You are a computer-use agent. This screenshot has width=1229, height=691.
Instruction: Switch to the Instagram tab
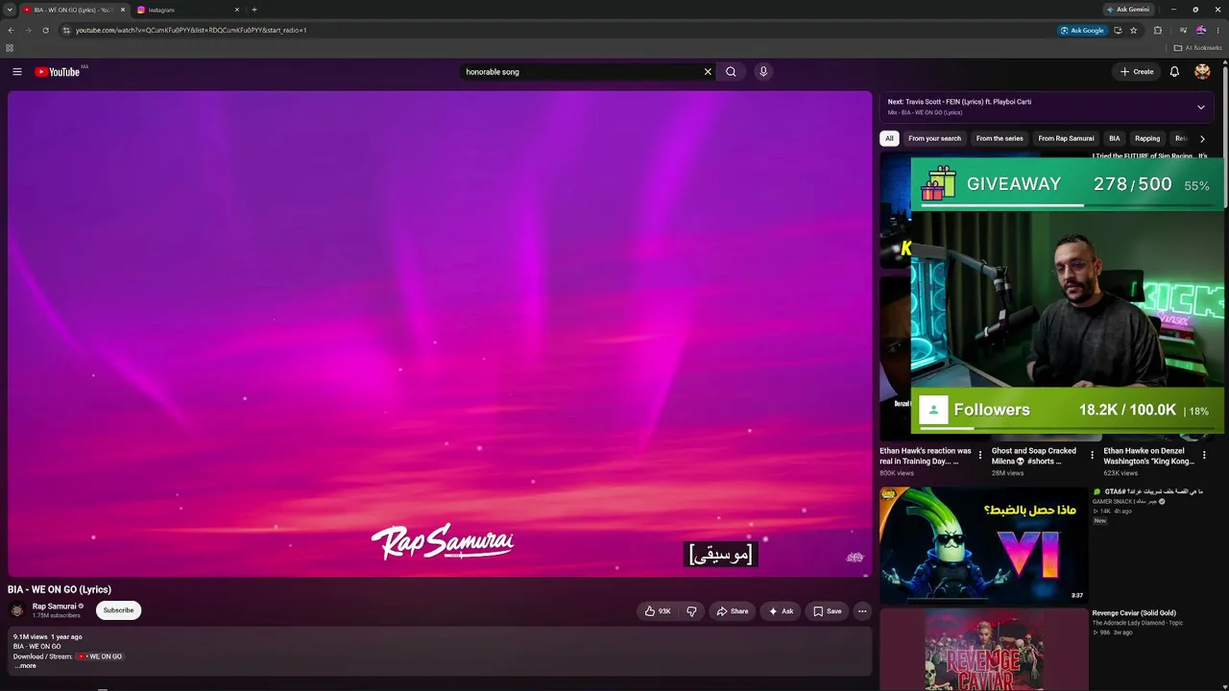(182, 10)
